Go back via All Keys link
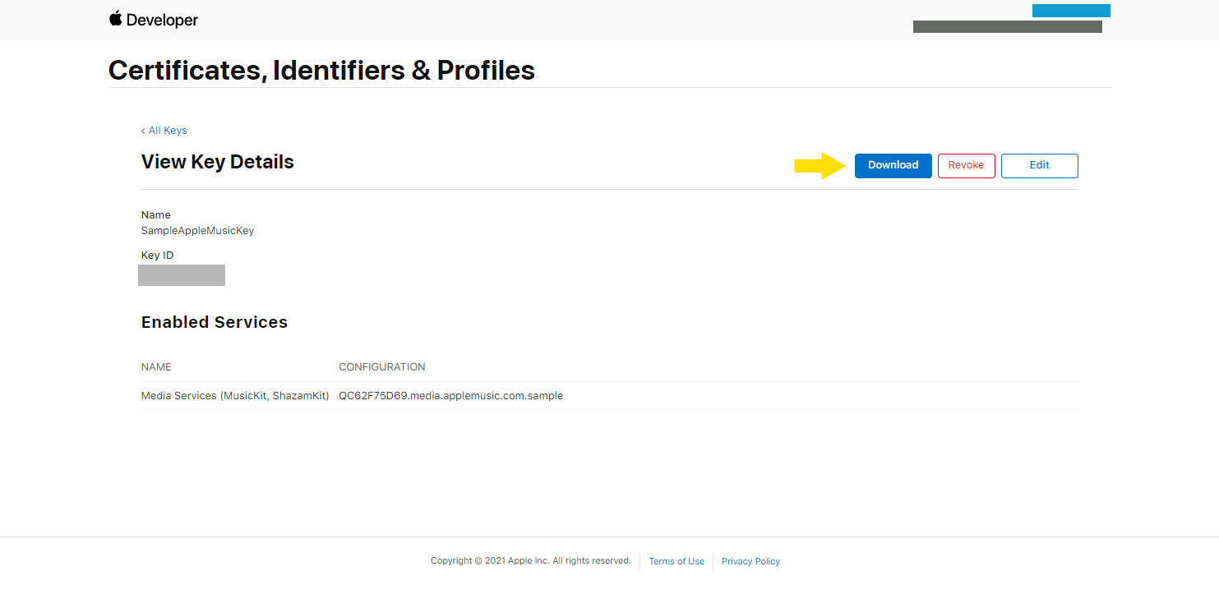 click(164, 131)
